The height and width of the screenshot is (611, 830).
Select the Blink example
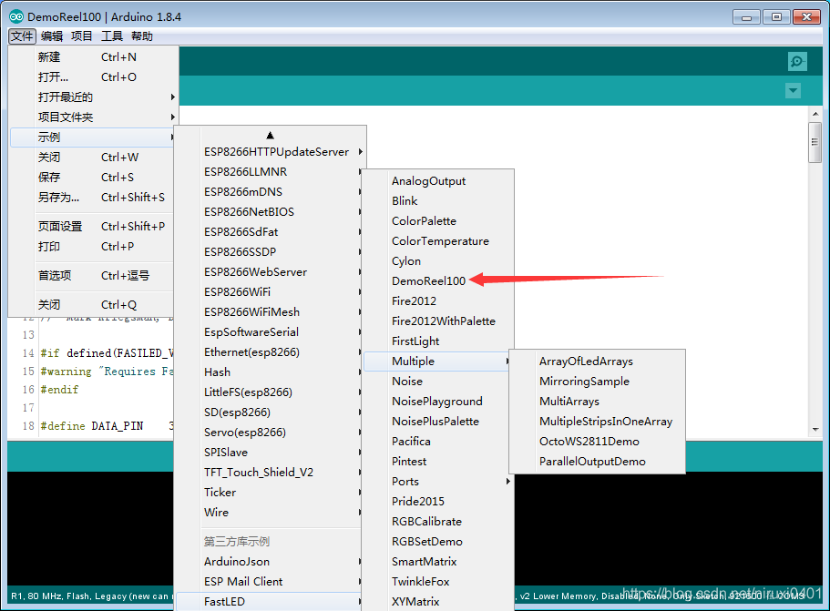pos(438,201)
